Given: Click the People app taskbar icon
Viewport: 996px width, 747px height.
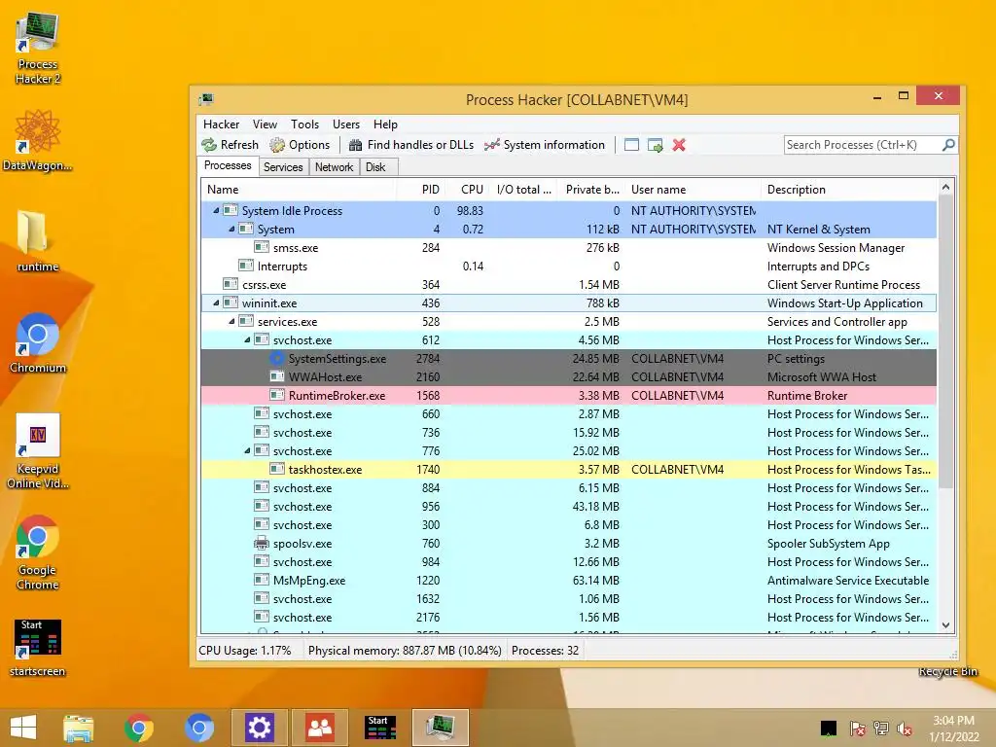Looking at the screenshot, I should [x=320, y=728].
